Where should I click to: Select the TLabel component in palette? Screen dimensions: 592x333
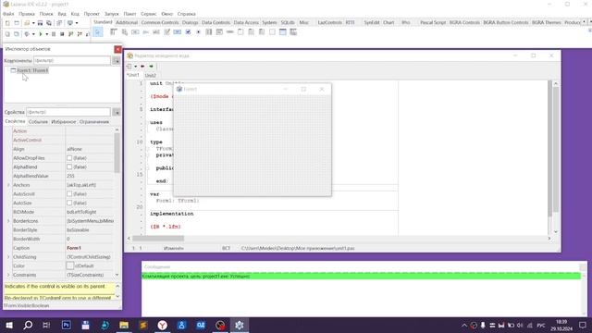[145, 32]
